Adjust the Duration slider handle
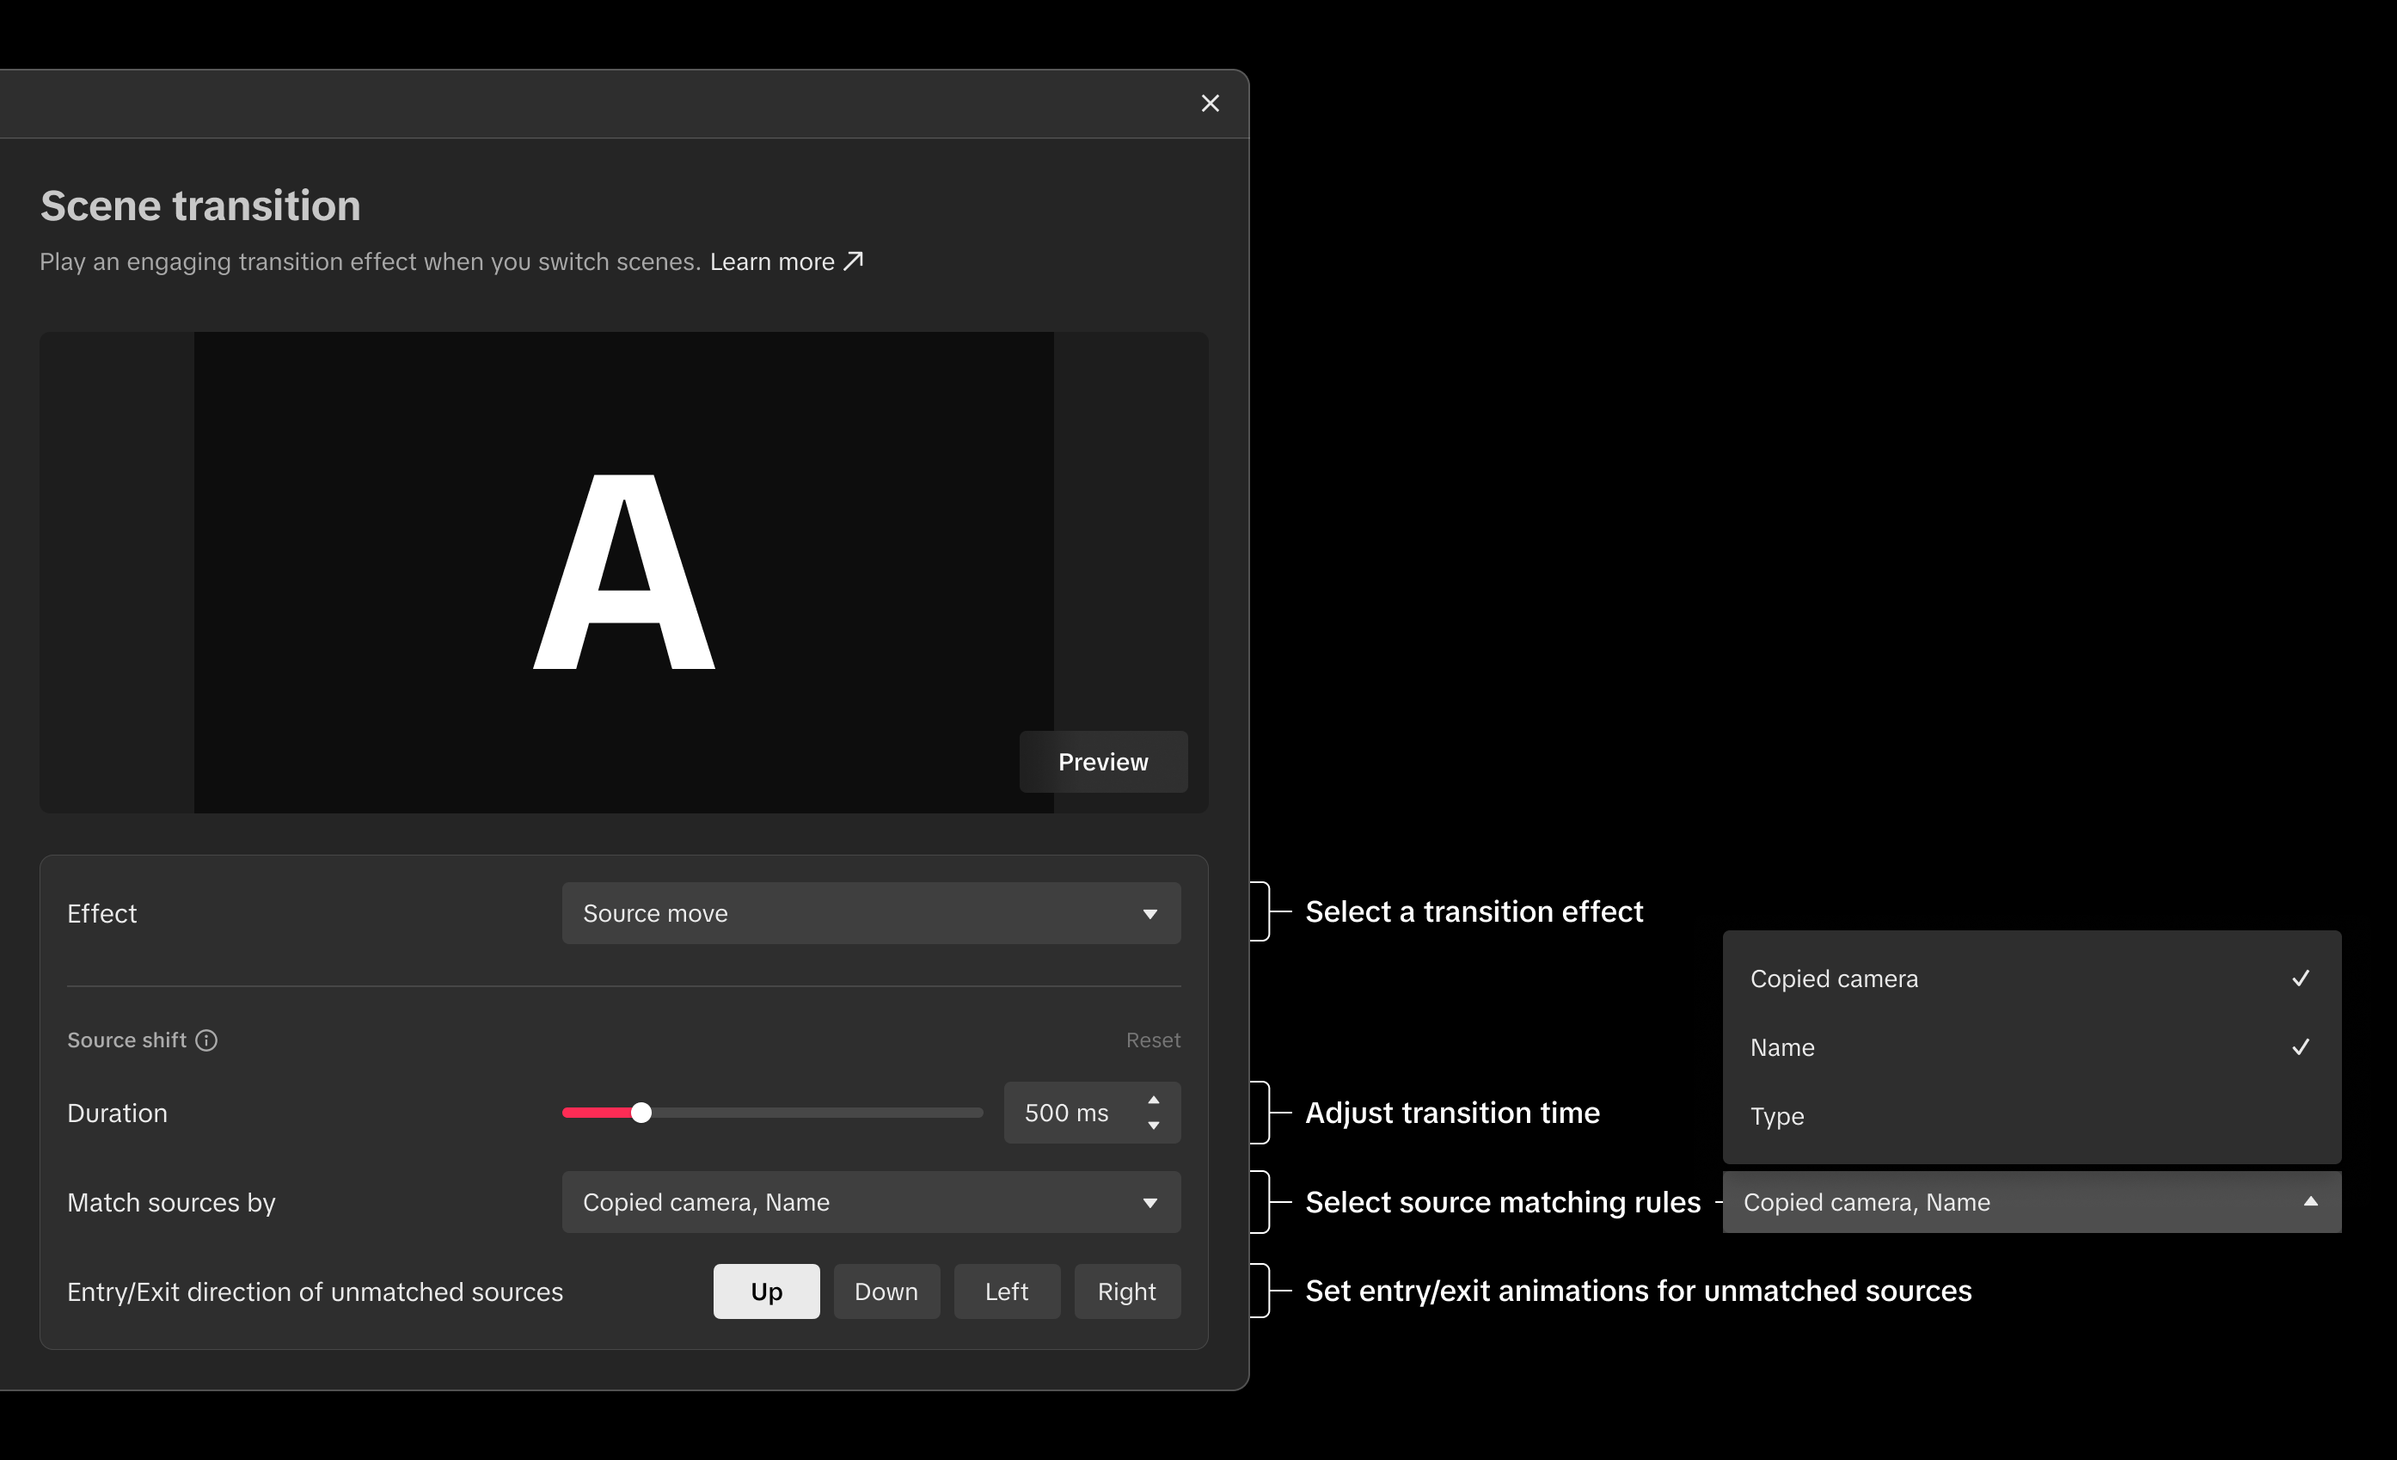Screen dimensions: 2397x1460 [641, 1113]
